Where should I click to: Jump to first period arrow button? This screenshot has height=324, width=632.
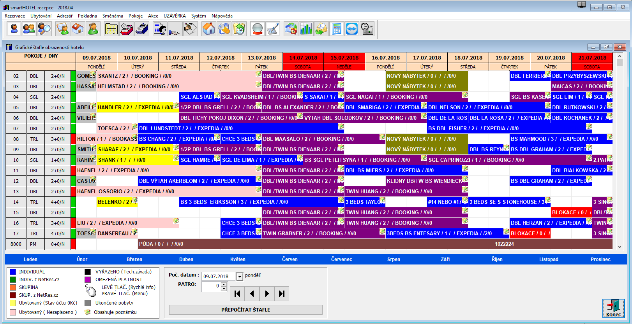237,294
